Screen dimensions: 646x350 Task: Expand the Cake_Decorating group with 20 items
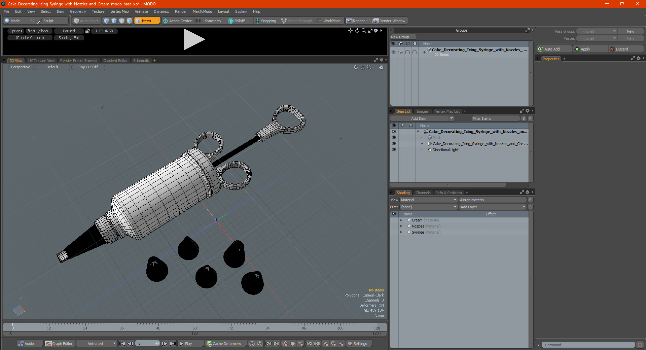pyautogui.click(x=424, y=52)
